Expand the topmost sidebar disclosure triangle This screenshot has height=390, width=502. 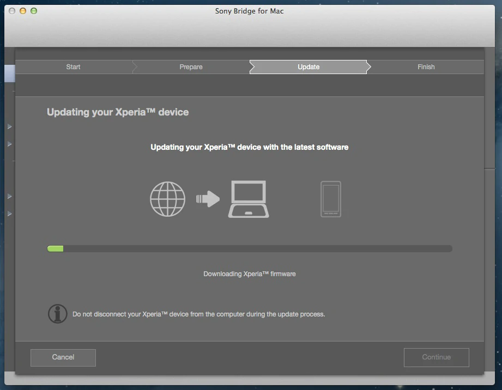pyautogui.click(x=9, y=127)
